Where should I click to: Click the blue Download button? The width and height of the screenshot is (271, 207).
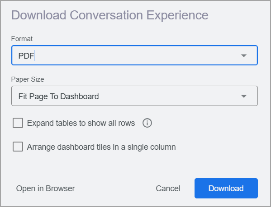tap(226, 188)
